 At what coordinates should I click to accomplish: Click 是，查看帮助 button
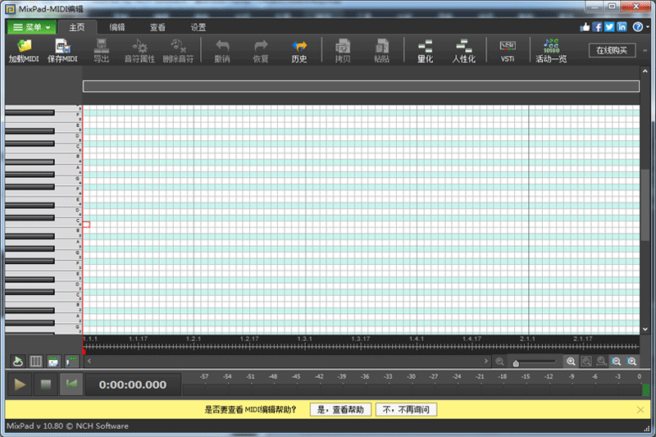click(x=340, y=409)
